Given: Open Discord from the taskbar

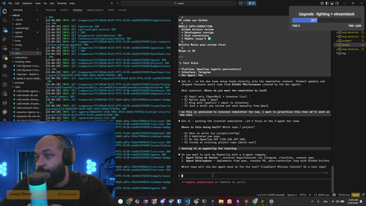Looking at the screenshot, I should pos(163,201).
